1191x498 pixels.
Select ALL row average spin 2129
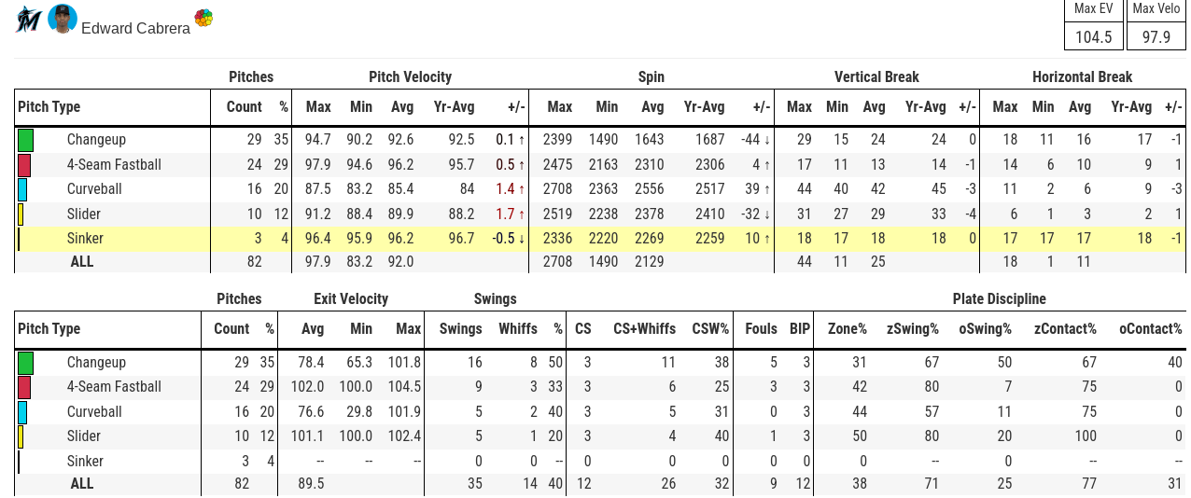click(649, 262)
